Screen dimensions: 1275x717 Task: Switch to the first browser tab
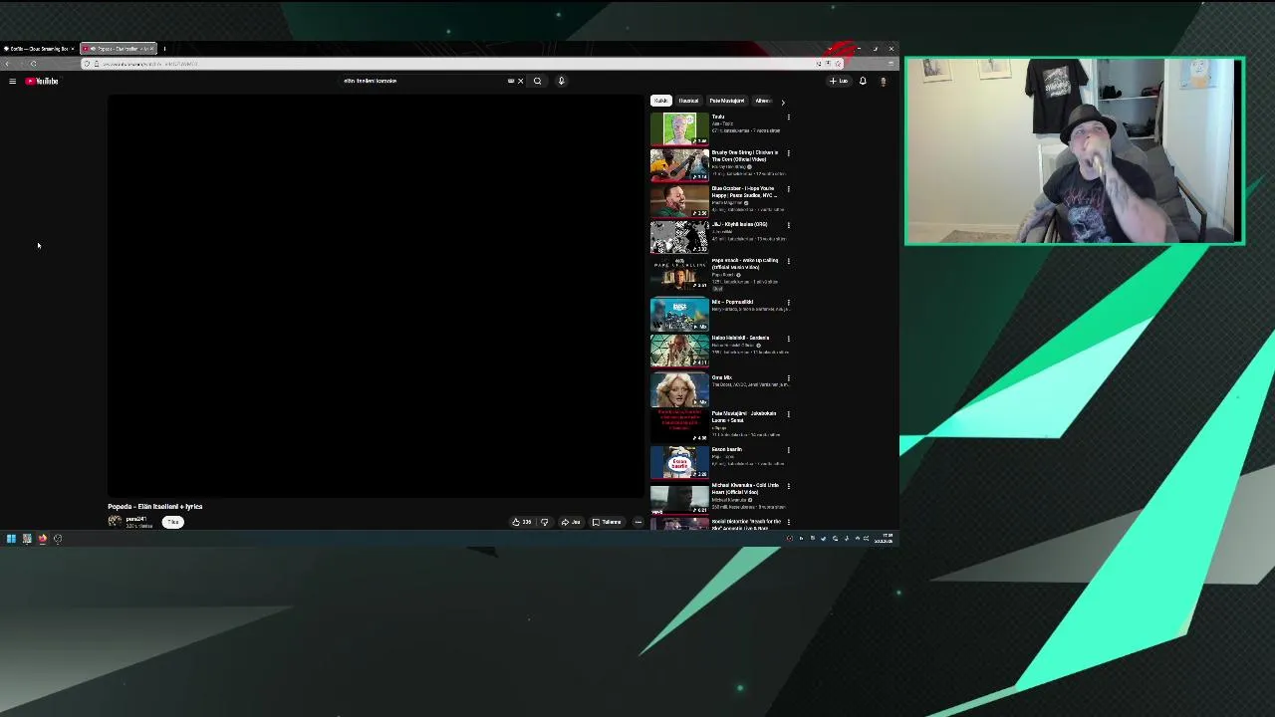pyautogui.click(x=38, y=49)
